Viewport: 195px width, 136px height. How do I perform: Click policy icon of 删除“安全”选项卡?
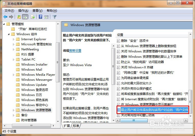(x=118, y=41)
